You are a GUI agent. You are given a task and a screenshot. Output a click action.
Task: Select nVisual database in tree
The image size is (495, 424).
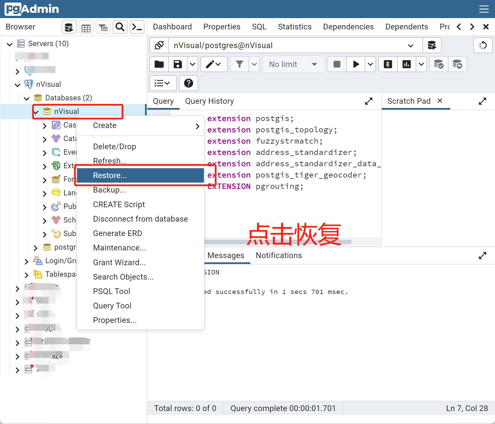(67, 111)
